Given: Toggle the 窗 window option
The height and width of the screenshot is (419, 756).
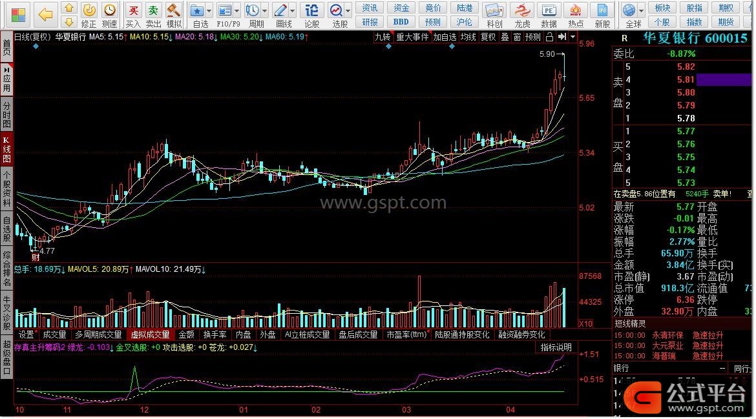Looking at the screenshot, I should [517, 37].
